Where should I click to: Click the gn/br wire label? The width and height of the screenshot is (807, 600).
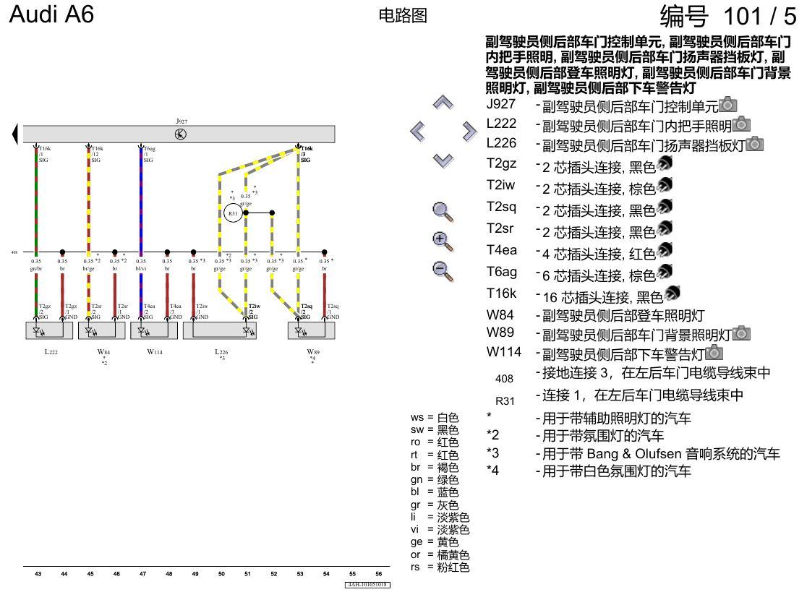coord(36,269)
